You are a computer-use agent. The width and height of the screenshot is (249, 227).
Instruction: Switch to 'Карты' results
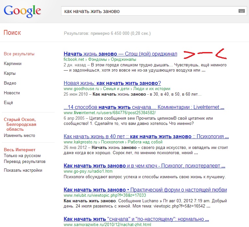pos(10,73)
